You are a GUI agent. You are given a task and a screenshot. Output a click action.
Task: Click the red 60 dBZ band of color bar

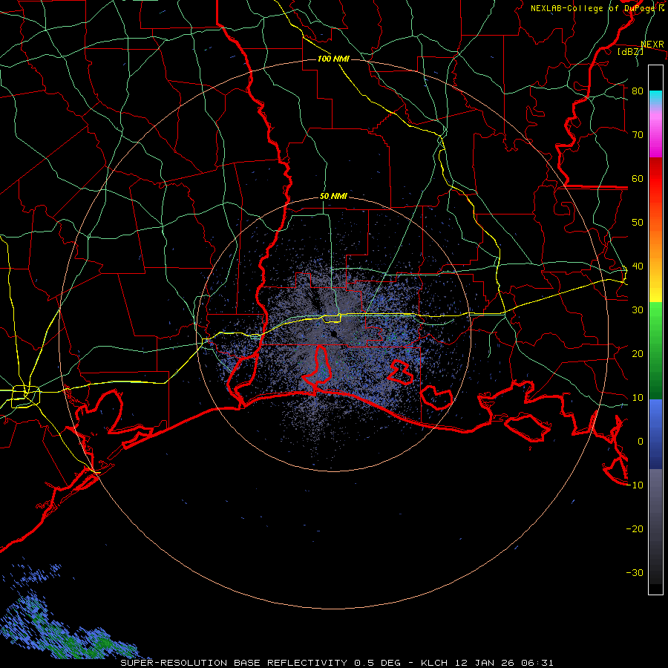pyautogui.click(x=655, y=179)
